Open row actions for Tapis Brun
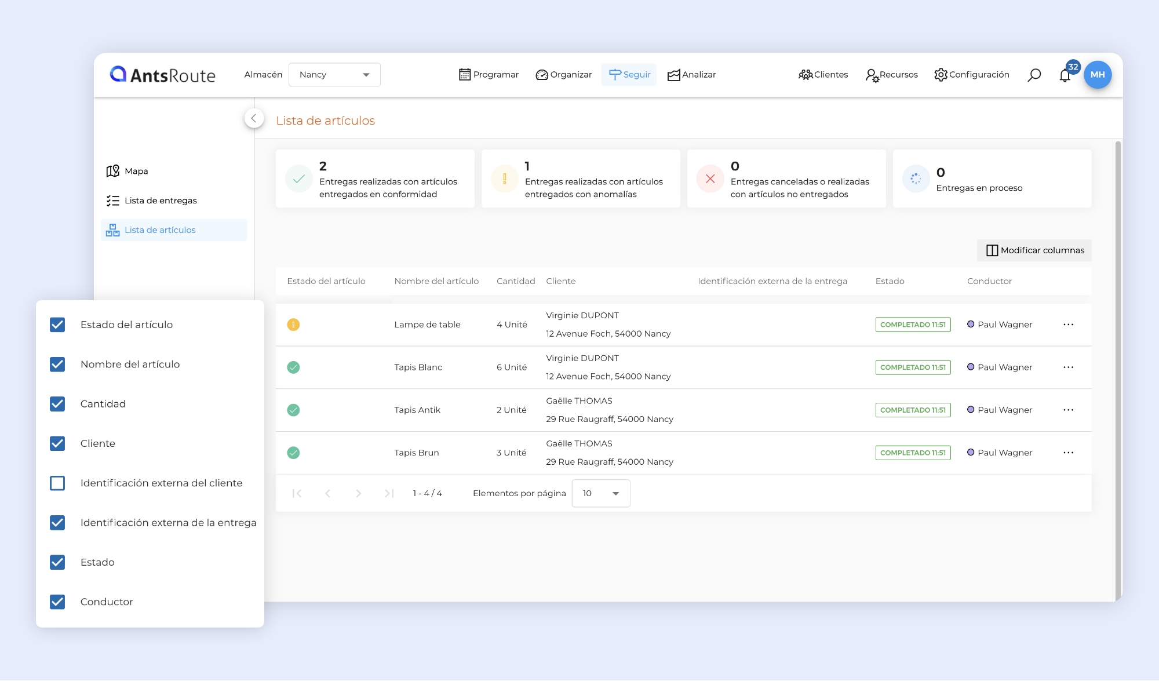1159x681 pixels. click(1068, 453)
